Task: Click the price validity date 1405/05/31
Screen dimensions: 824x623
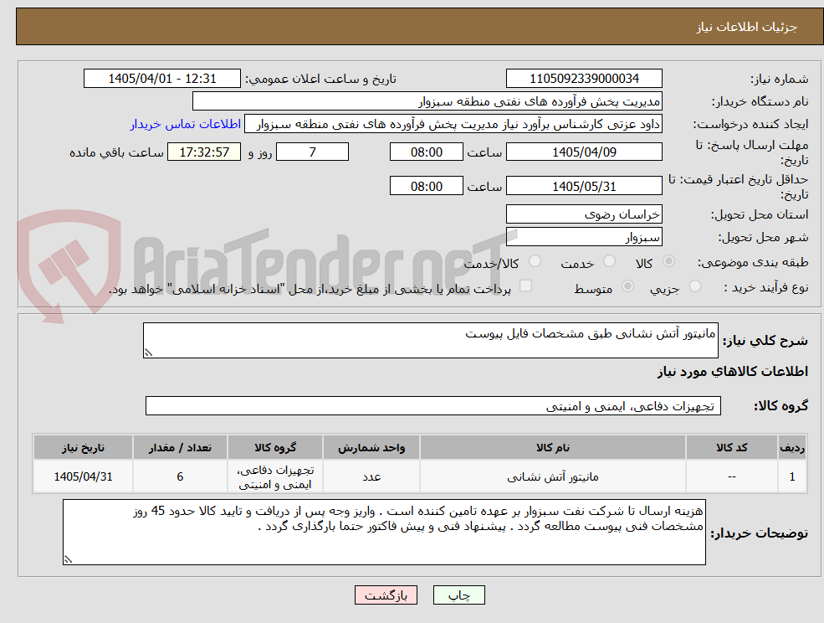Action: 584,186
